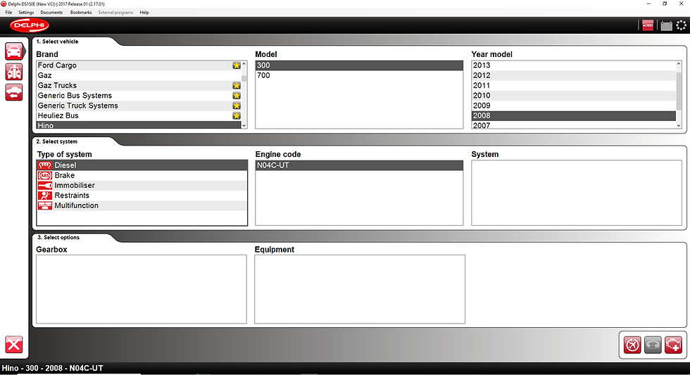The image size is (690, 375).
Task: Open the Help menu
Action: tap(144, 12)
